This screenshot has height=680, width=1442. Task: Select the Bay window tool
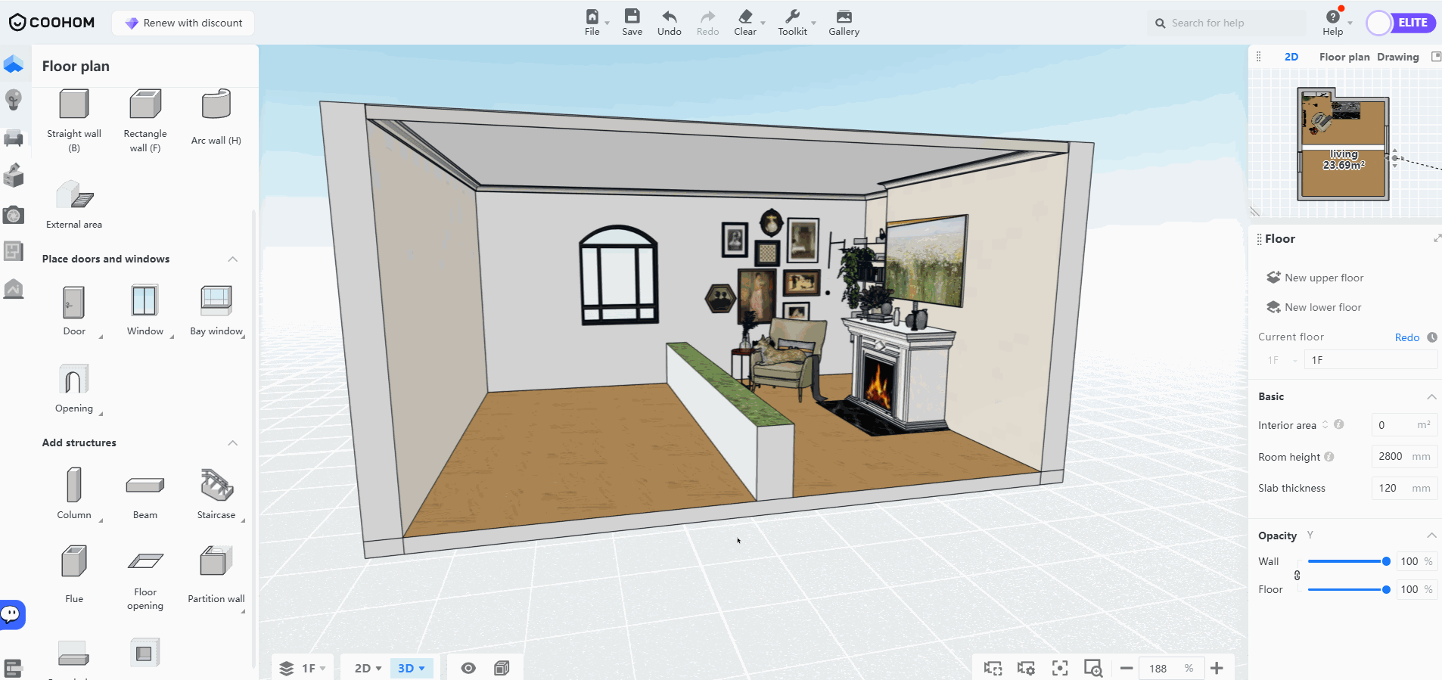[x=216, y=302]
